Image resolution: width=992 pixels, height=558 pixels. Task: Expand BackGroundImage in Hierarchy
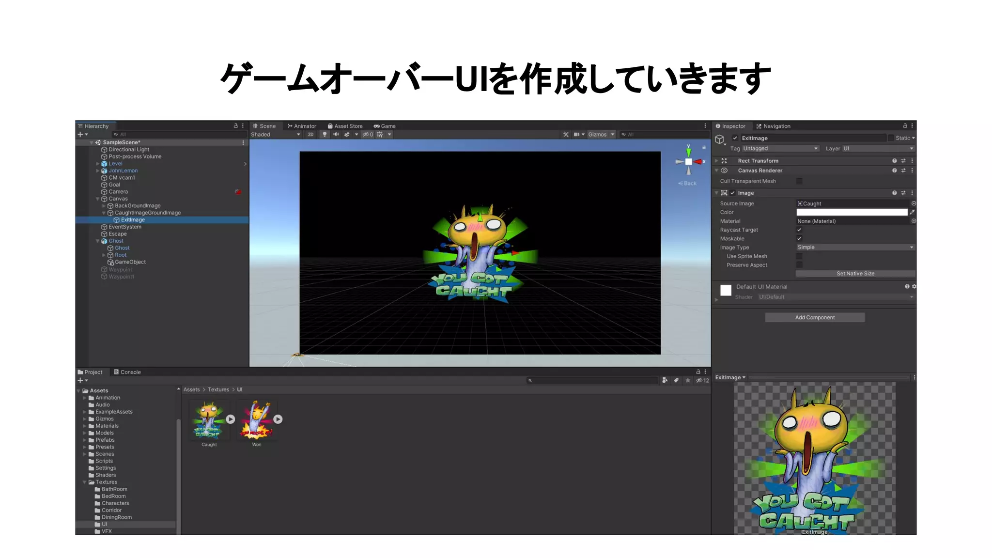(x=104, y=206)
